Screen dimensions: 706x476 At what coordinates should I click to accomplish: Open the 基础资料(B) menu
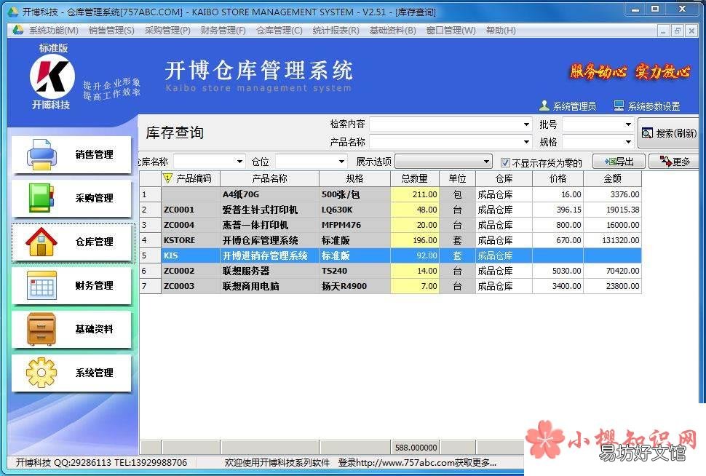point(392,30)
